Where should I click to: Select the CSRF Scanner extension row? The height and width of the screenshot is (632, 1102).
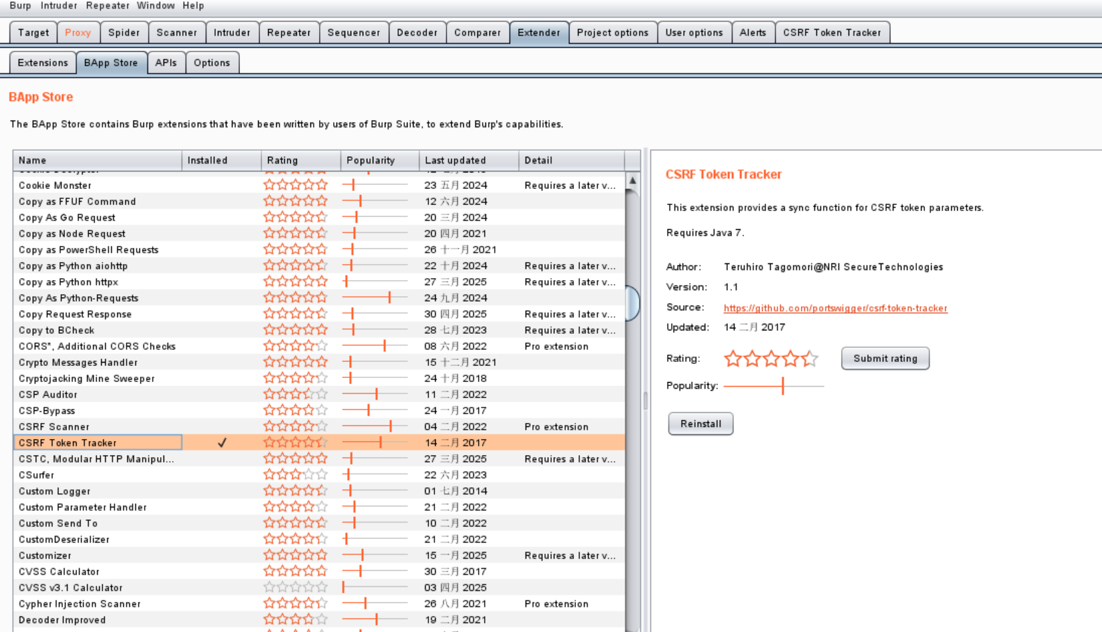pyautogui.click(x=319, y=426)
